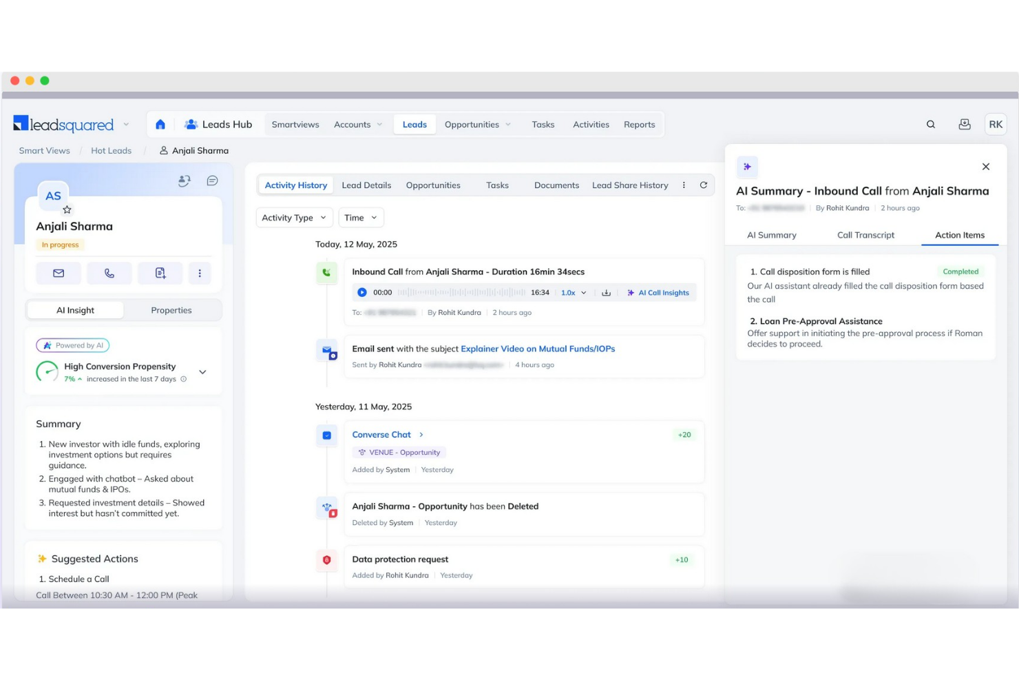The image size is (1019, 680).
Task: Switch to the Properties toggle on the lead card
Action: click(171, 309)
